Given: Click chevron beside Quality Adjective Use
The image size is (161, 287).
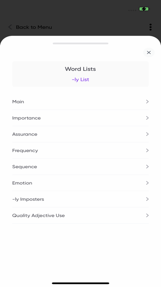Looking at the screenshot, I should click(147, 215).
